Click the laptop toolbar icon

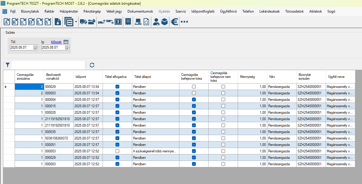point(138,22)
